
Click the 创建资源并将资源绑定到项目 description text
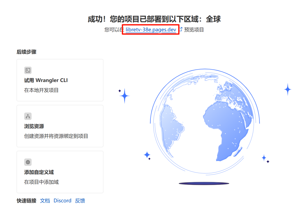[56, 136]
